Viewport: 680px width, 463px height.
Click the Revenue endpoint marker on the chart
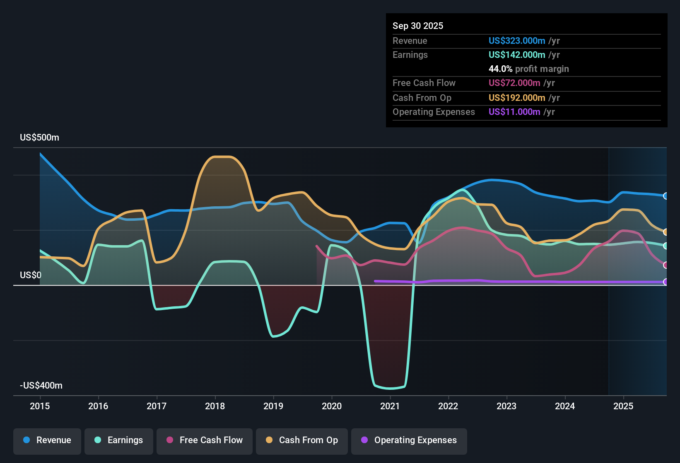[x=666, y=196]
